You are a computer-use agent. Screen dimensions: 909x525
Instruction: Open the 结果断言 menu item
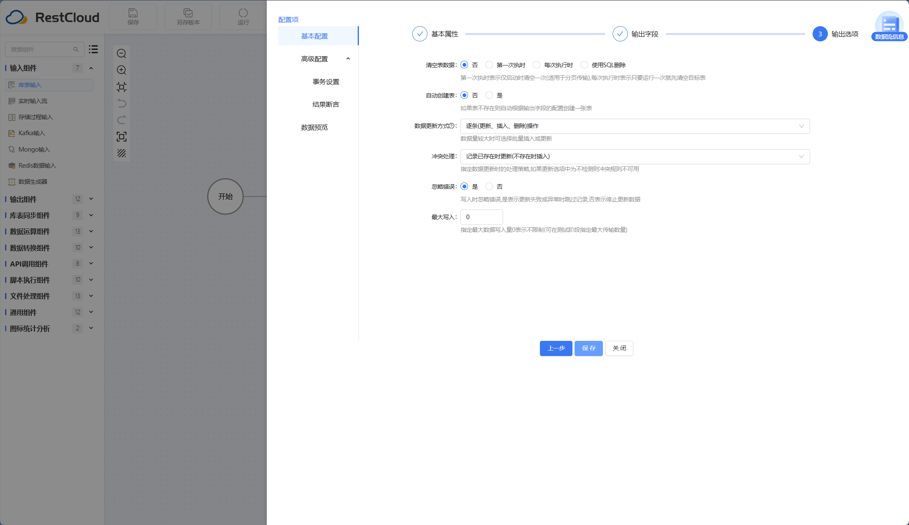click(x=326, y=104)
